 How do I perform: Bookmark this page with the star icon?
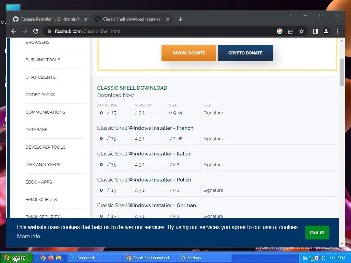click(x=302, y=31)
